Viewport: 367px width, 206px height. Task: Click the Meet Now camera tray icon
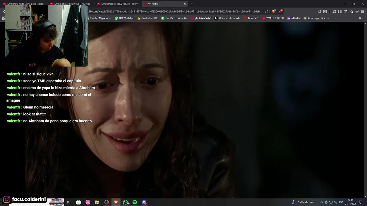click(326, 202)
